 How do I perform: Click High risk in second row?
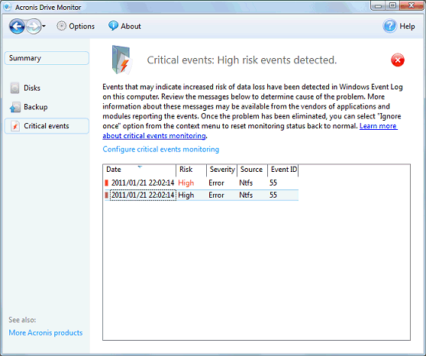pyautogui.click(x=186, y=196)
